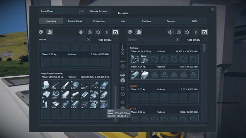246x138 pixels.
Task: Select the 3.25 ore in Refinery input
Action: click(135, 59)
